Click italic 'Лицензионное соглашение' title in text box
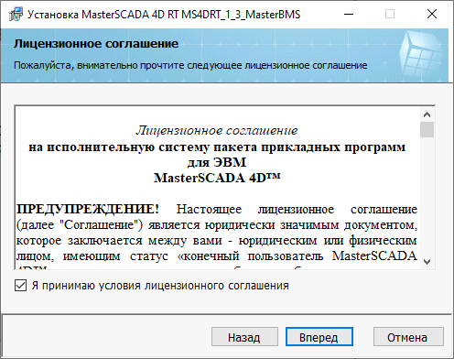Viewport: 454px width, 359px height. tap(217, 131)
